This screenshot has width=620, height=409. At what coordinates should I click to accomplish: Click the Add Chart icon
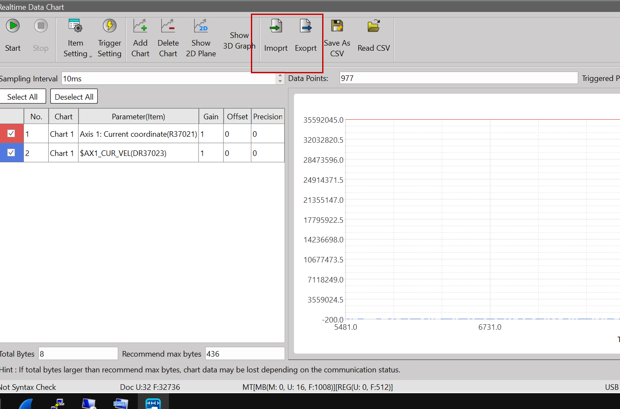140,26
